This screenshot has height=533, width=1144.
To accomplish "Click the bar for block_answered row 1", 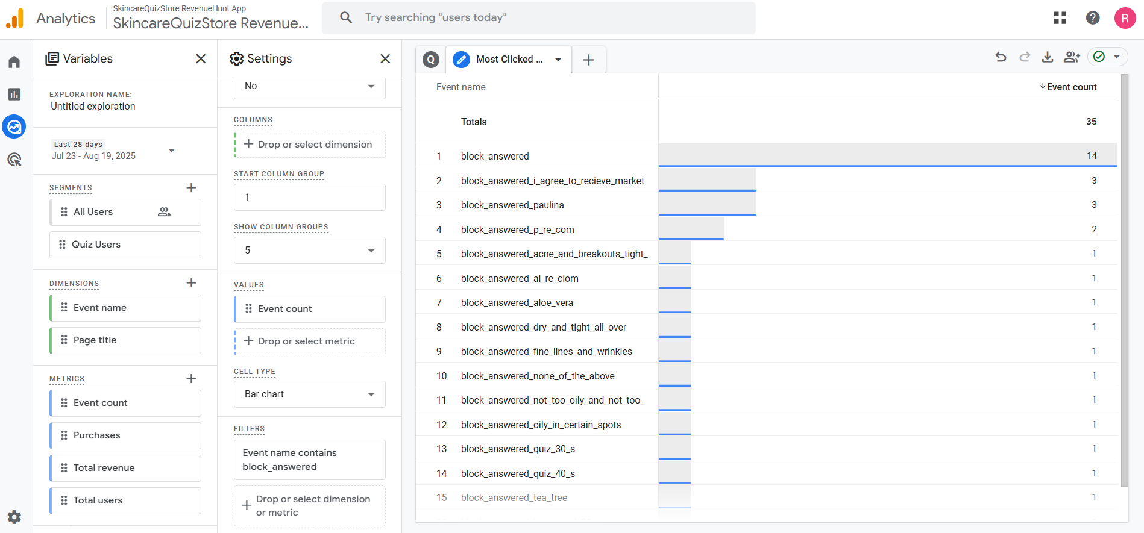I will click(x=887, y=155).
